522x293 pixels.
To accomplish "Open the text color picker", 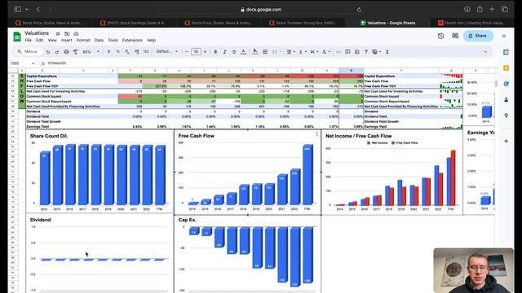I will click(x=243, y=52).
